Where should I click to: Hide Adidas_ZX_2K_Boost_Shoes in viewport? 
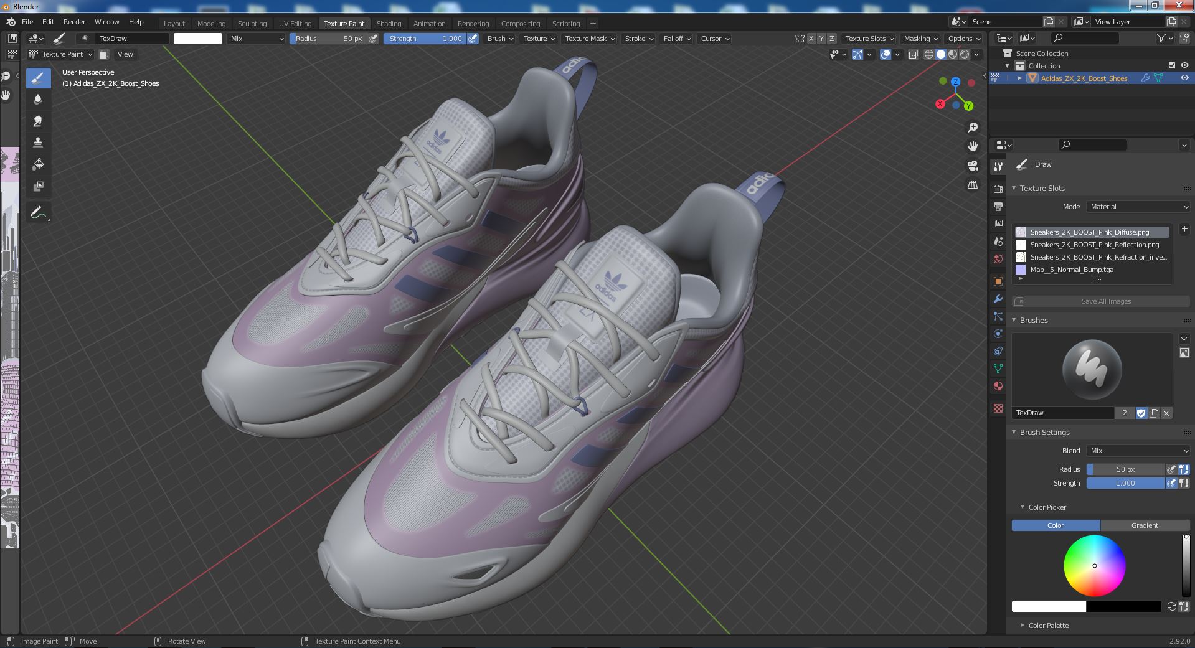tap(1184, 78)
